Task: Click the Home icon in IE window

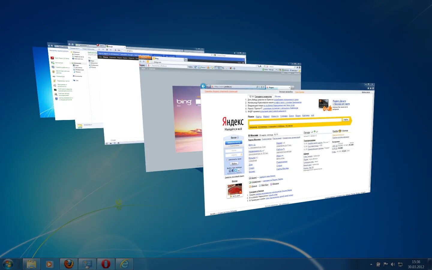Action: tap(368, 88)
